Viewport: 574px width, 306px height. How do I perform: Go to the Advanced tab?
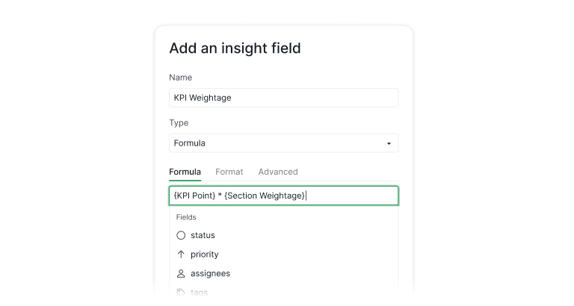278,172
